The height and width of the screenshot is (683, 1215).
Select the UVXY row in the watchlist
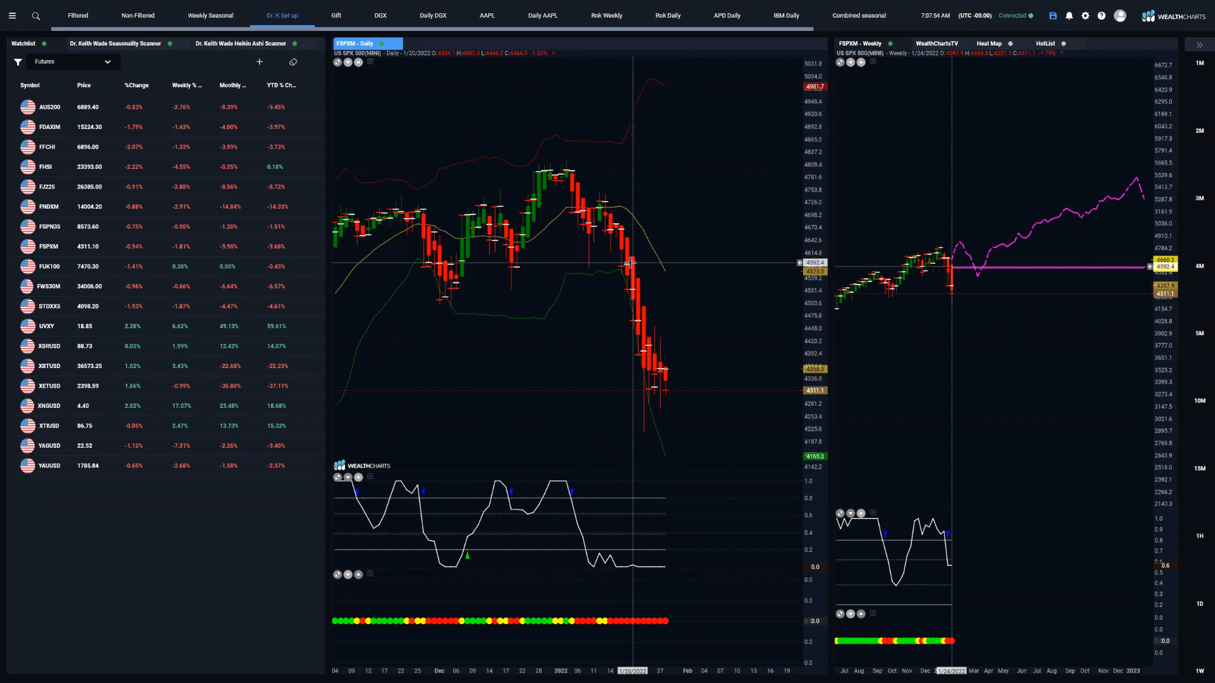(x=166, y=326)
